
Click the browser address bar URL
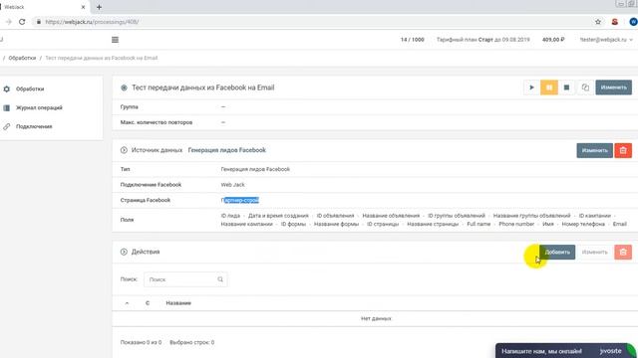pyautogui.click(x=92, y=22)
